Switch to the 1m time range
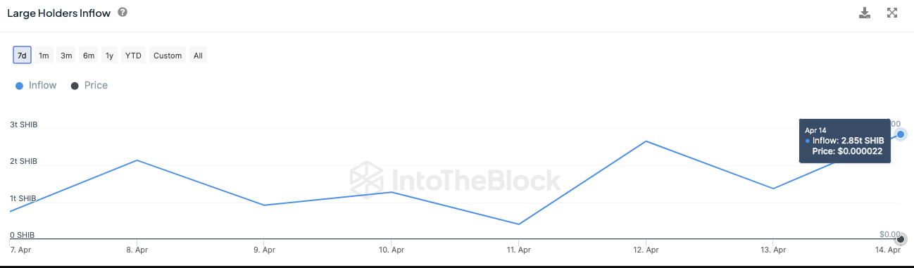 tap(44, 56)
